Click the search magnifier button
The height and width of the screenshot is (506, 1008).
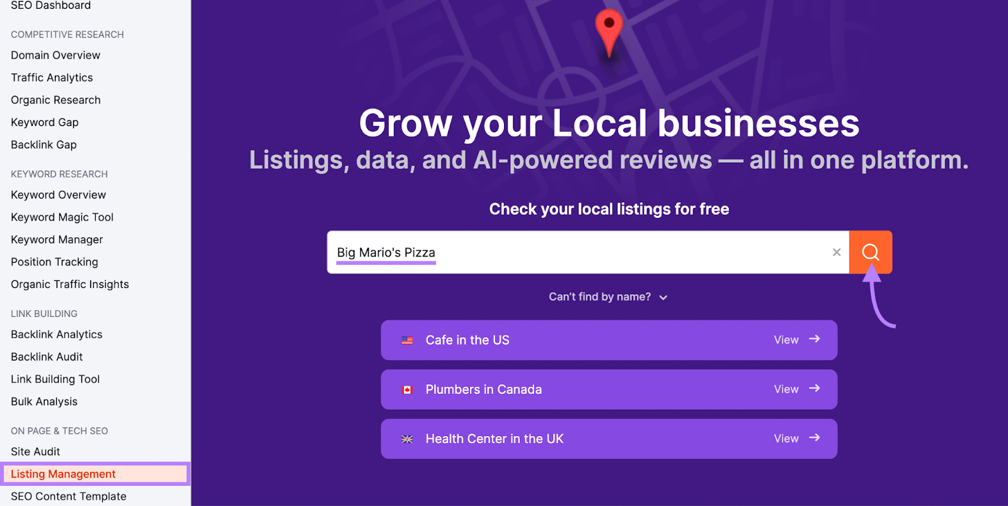870,252
